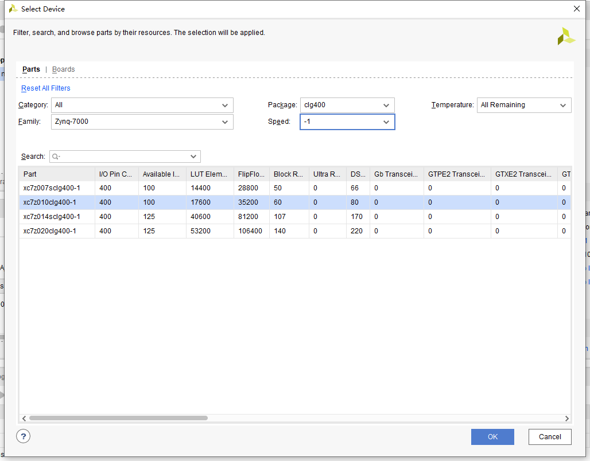The image size is (590, 461).
Task: Click Block RAM value 140
Action: coord(280,231)
